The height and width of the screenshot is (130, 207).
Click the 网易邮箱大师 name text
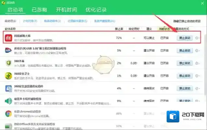(x=22, y=36)
